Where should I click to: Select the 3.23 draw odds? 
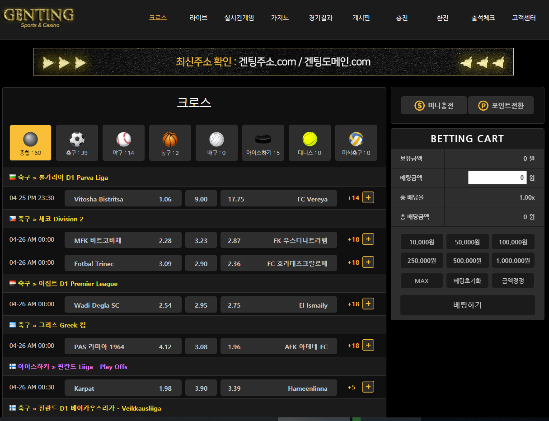pos(201,240)
